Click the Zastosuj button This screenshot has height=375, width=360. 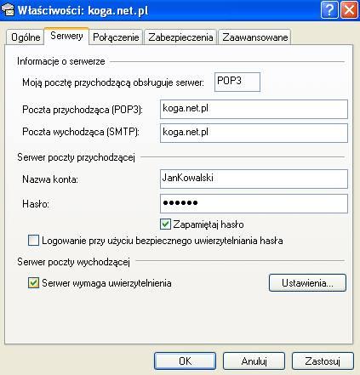(323, 361)
